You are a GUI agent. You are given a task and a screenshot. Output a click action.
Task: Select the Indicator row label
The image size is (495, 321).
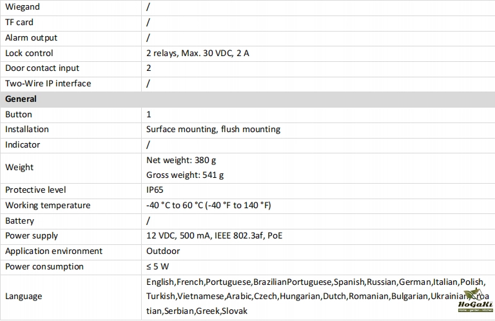23,145
